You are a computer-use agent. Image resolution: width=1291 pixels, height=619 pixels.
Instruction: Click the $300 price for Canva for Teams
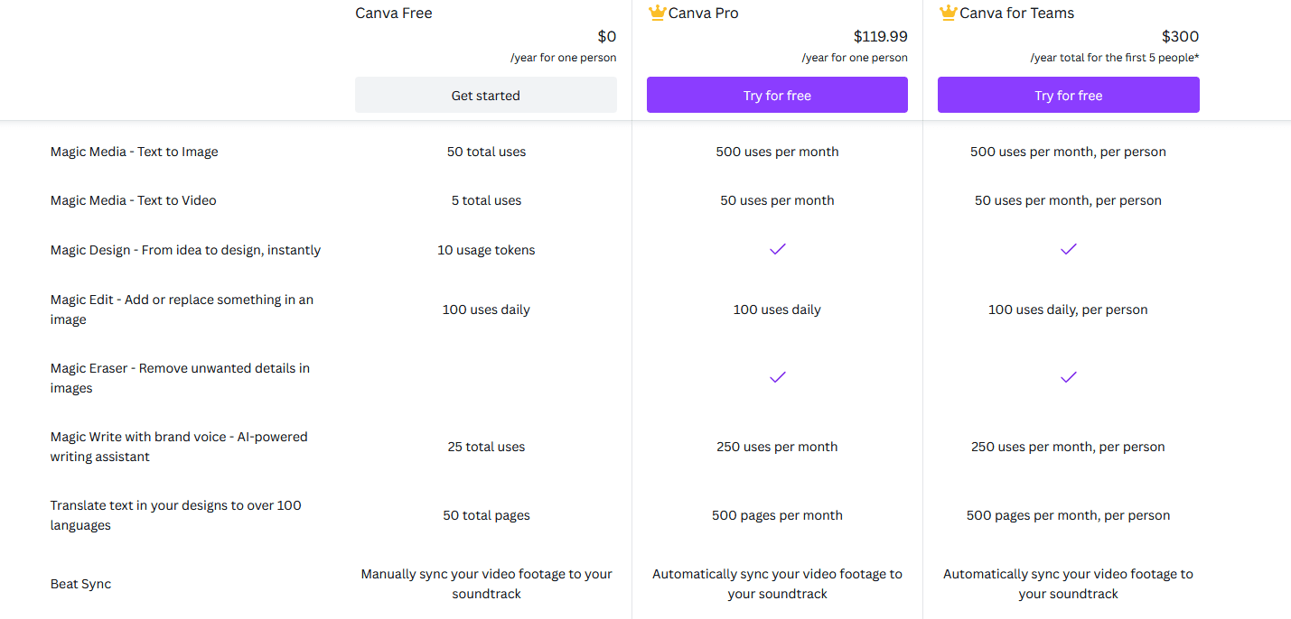tap(1182, 36)
